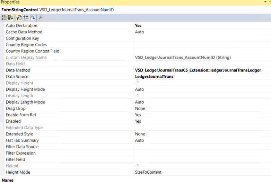Click the LedgerJournalTrans Data Source value

pos(154,77)
